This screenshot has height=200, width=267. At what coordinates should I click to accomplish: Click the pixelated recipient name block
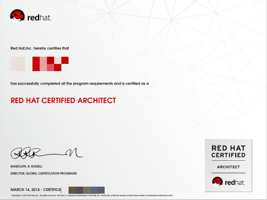coord(40,64)
